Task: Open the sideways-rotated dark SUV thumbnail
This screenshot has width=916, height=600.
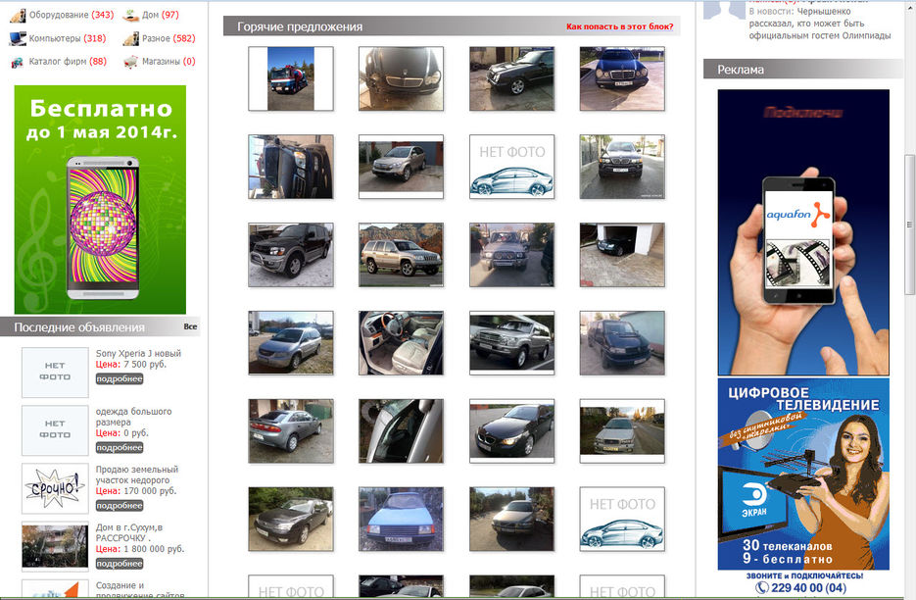Action: click(291, 167)
